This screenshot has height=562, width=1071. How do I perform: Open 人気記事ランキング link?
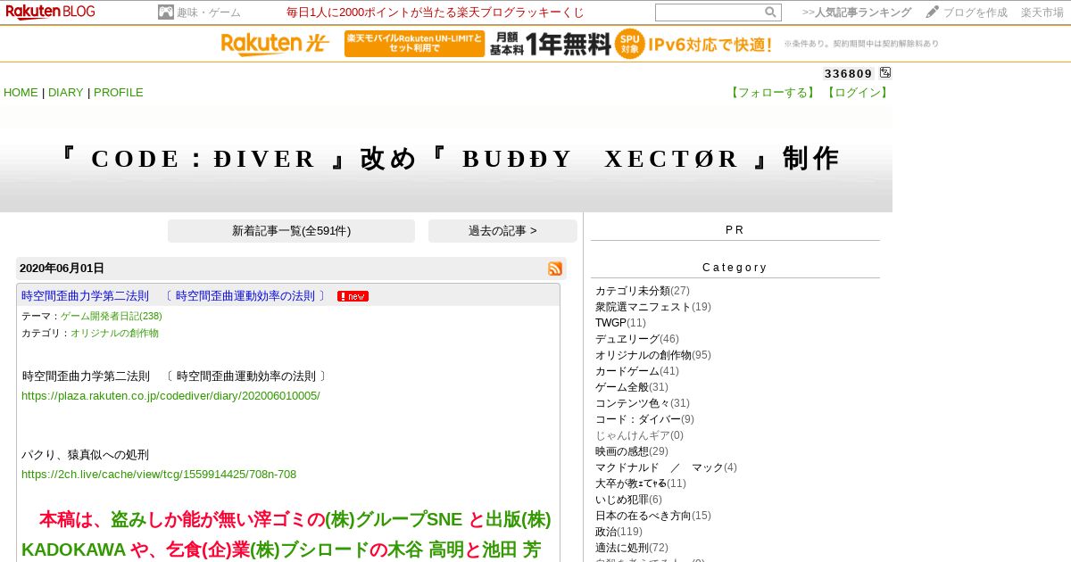[863, 12]
